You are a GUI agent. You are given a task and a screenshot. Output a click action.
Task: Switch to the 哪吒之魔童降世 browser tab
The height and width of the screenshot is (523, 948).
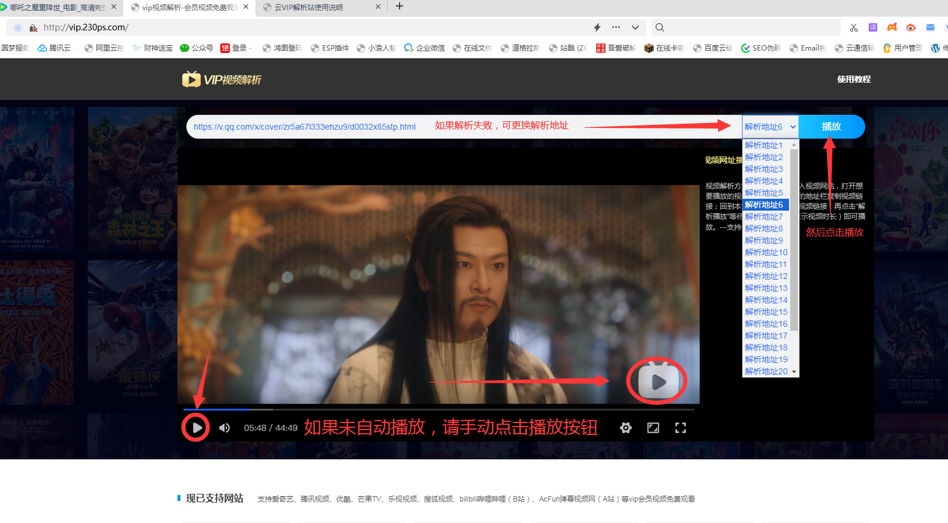pyautogui.click(x=57, y=7)
